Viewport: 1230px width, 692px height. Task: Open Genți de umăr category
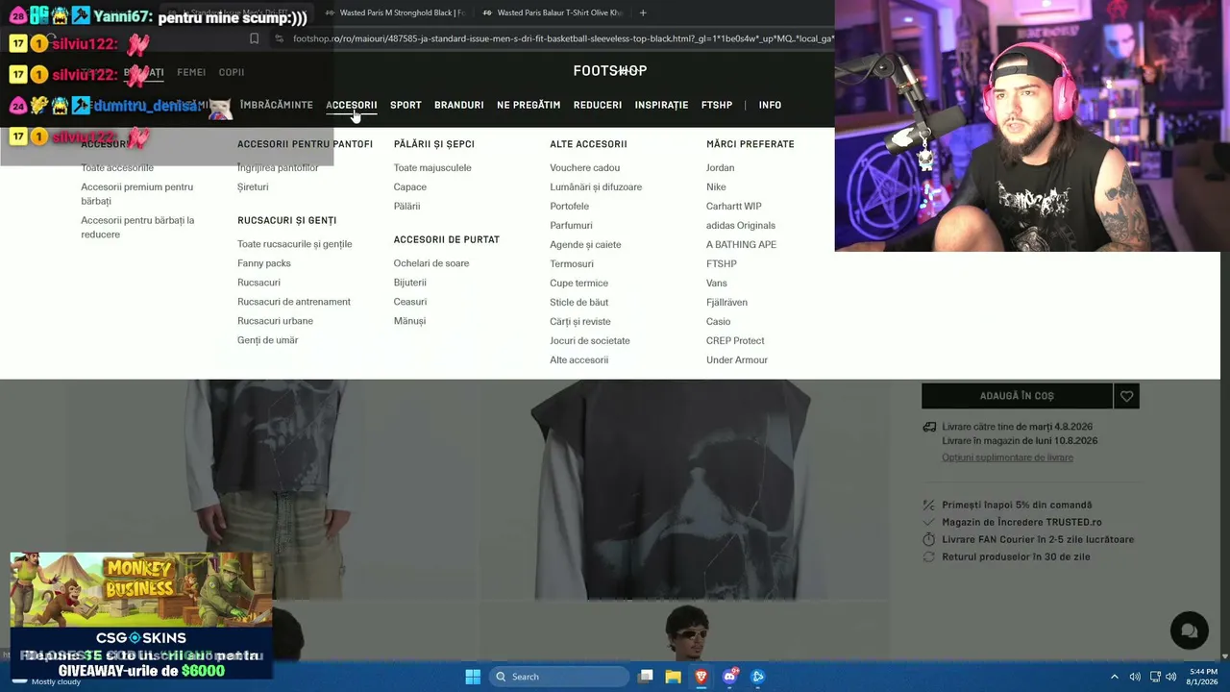point(268,340)
